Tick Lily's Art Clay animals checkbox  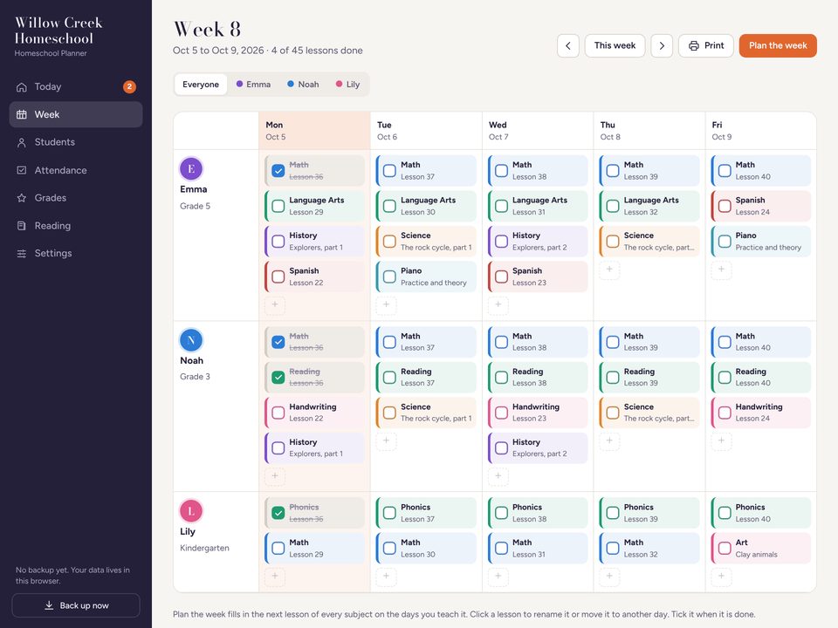(725, 549)
